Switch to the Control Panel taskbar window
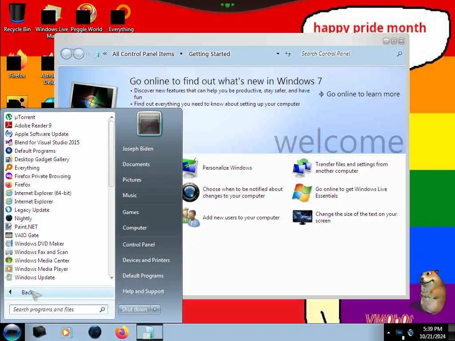This screenshot has height=341, width=455. pos(149,332)
